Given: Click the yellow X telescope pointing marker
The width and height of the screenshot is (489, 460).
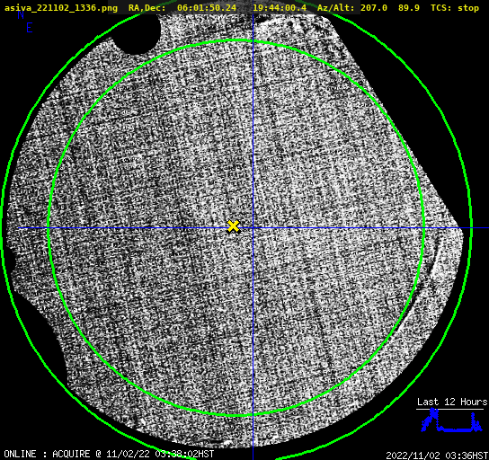Looking at the screenshot, I should 233,226.
